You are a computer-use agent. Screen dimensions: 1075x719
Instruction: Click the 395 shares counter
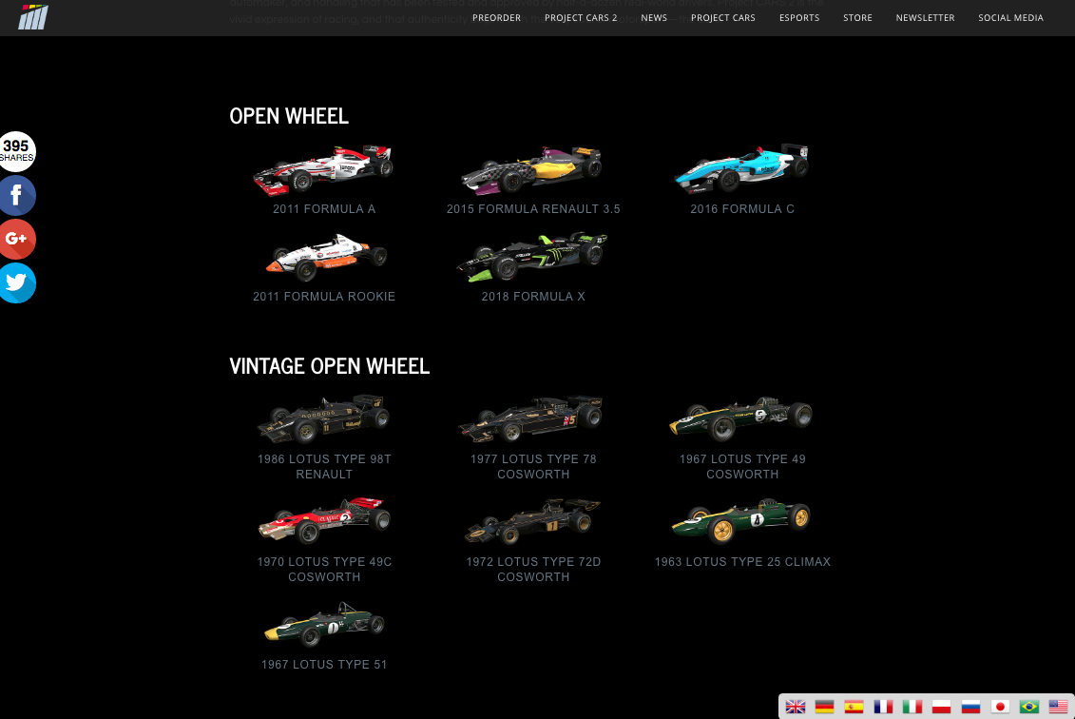coord(16,151)
